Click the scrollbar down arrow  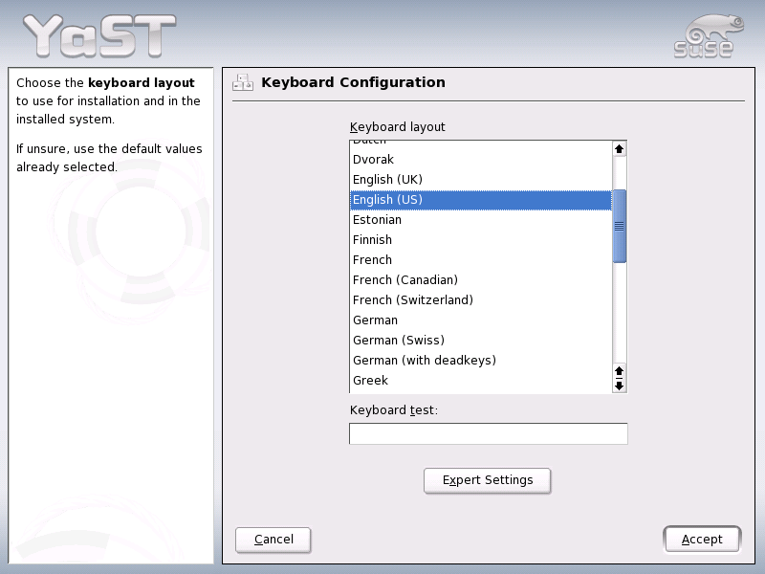pos(619,385)
